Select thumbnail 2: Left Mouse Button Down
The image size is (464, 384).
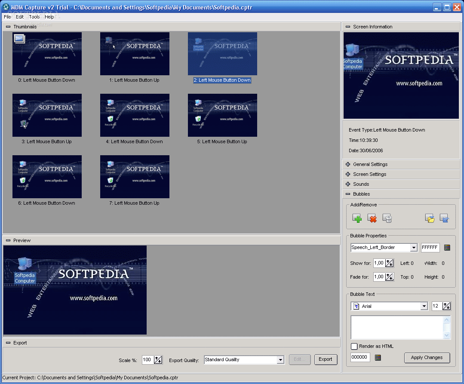coord(222,54)
